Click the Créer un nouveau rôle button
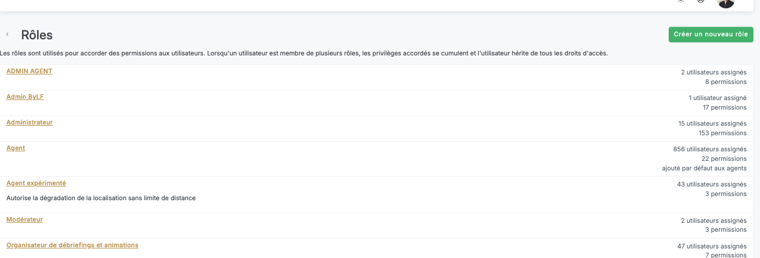 pyautogui.click(x=710, y=35)
